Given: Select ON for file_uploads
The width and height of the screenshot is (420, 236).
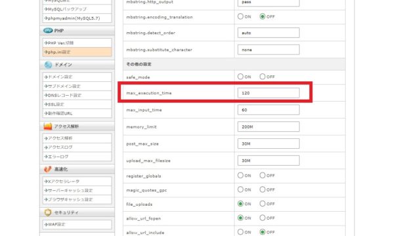Looking at the screenshot, I should tap(240, 204).
